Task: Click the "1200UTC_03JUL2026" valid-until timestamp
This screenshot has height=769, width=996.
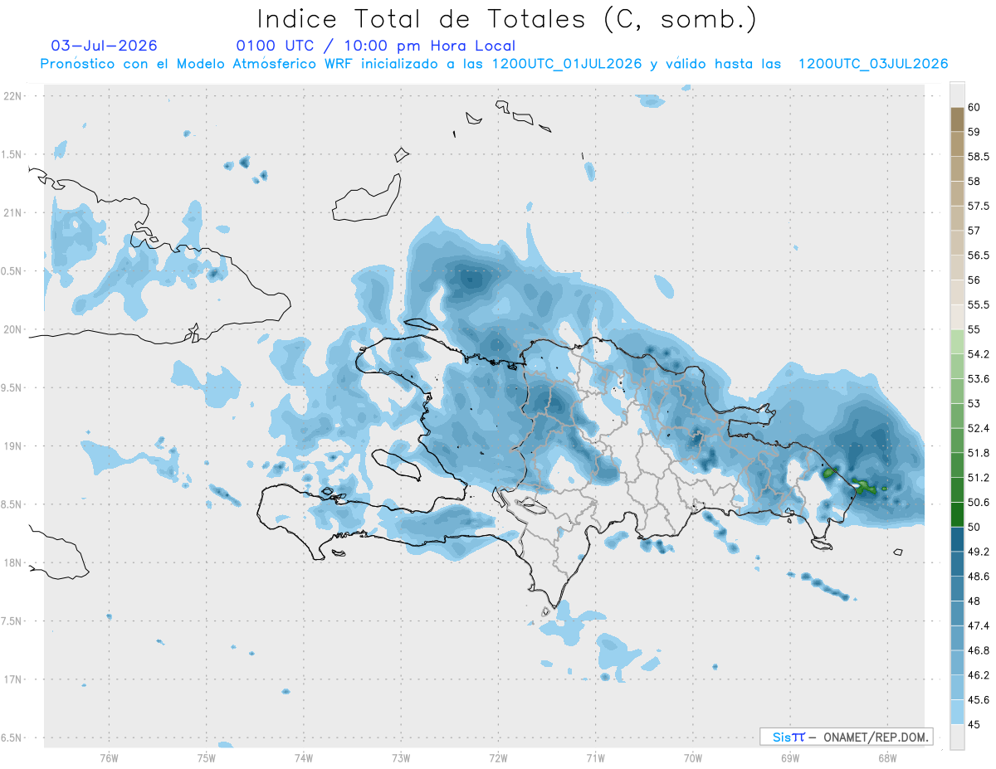Action: point(873,64)
